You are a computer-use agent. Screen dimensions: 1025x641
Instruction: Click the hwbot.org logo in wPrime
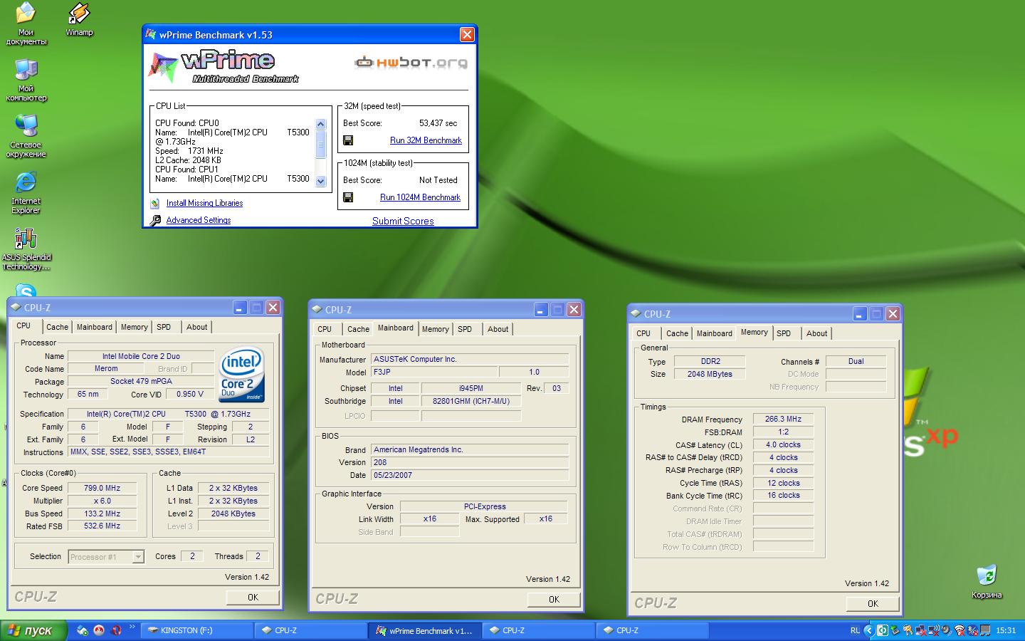[x=411, y=63]
